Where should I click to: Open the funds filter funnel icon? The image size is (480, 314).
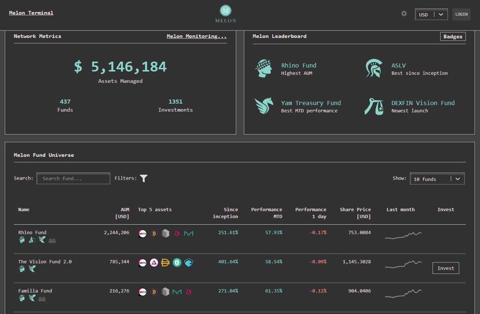click(144, 178)
